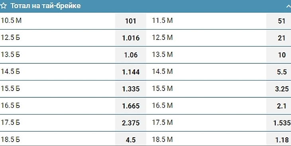Viewport: 291px width, 146px height.
Task: Select odds 2.375 for 17.5 Б
Action: [x=131, y=123]
